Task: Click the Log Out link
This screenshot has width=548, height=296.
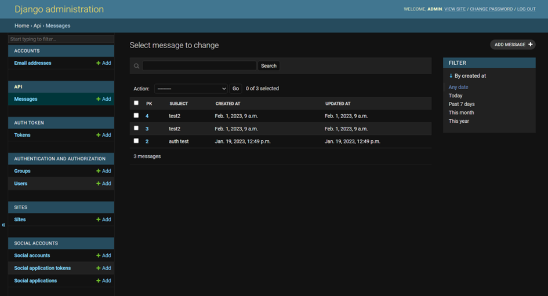Action: 526,9
